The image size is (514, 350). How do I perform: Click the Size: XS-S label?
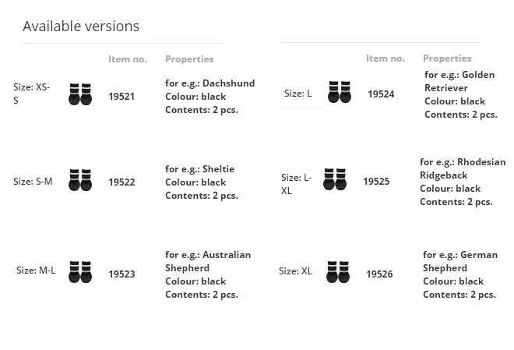(x=32, y=94)
